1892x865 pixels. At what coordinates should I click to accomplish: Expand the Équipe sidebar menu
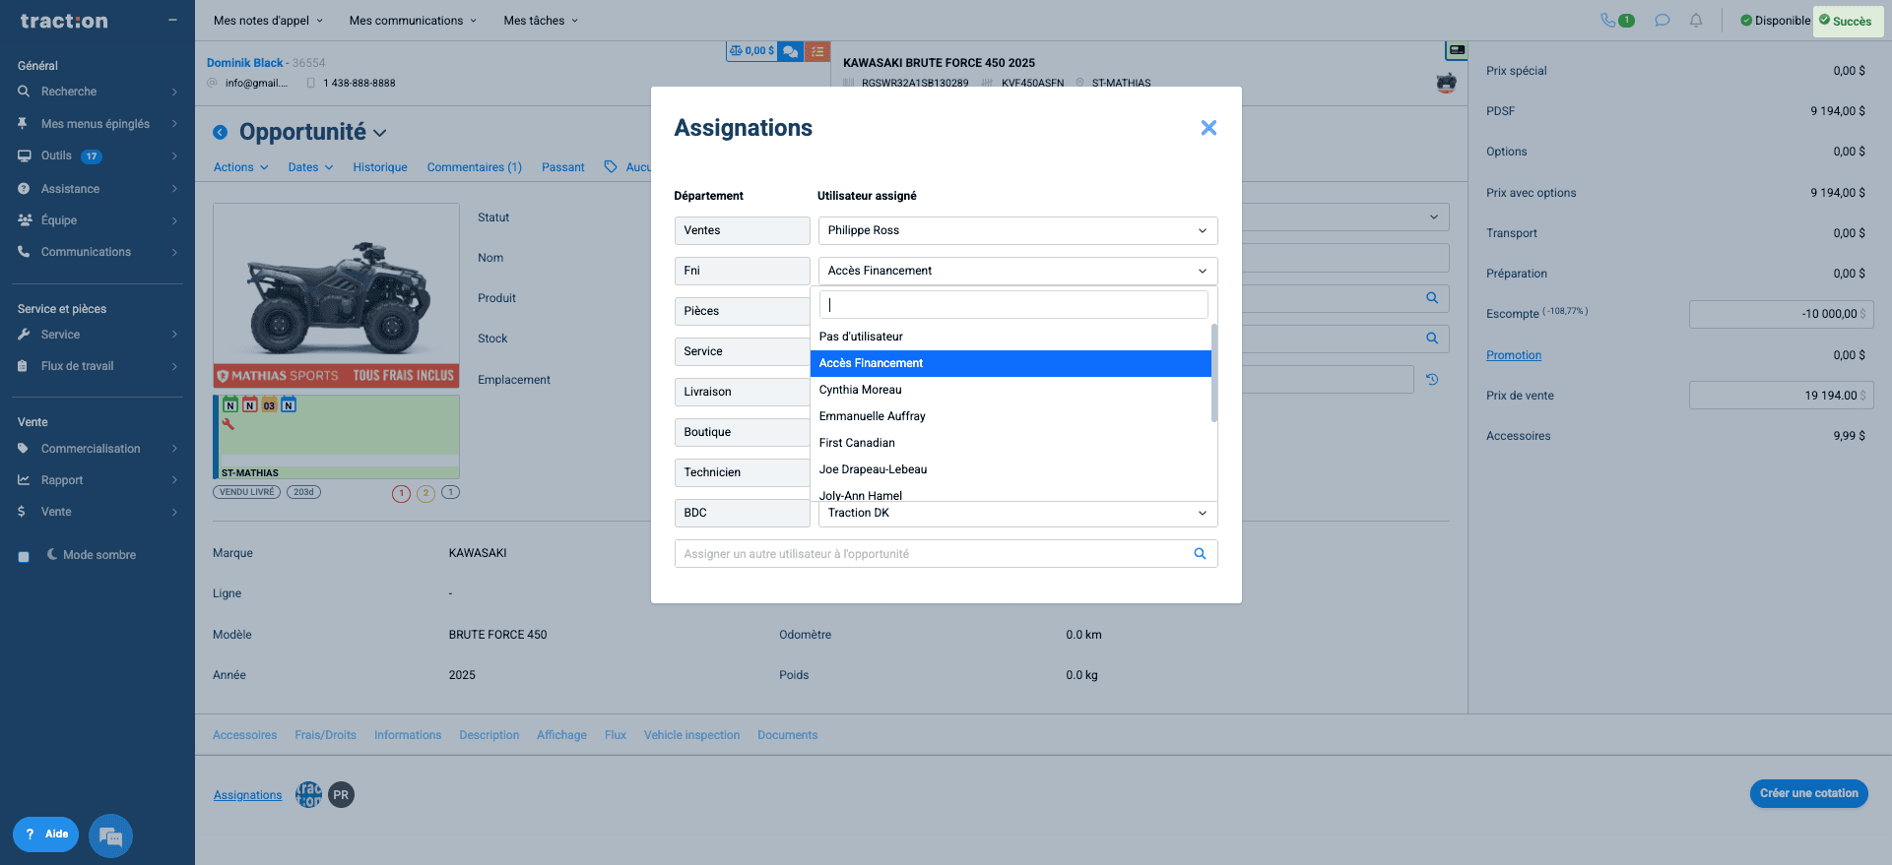point(98,220)
